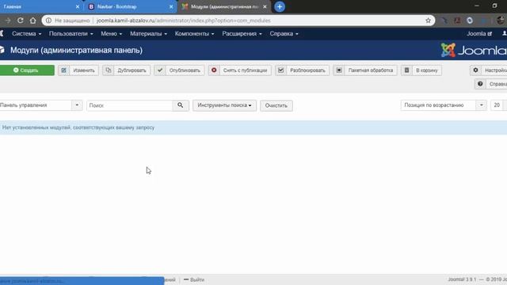Click the user account menu icon
The width and height of the screenshot is (507, 285).
pyautogui.click(x=504, y=33)
